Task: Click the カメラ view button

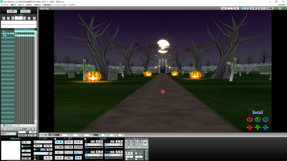Action: pos(140,144)
